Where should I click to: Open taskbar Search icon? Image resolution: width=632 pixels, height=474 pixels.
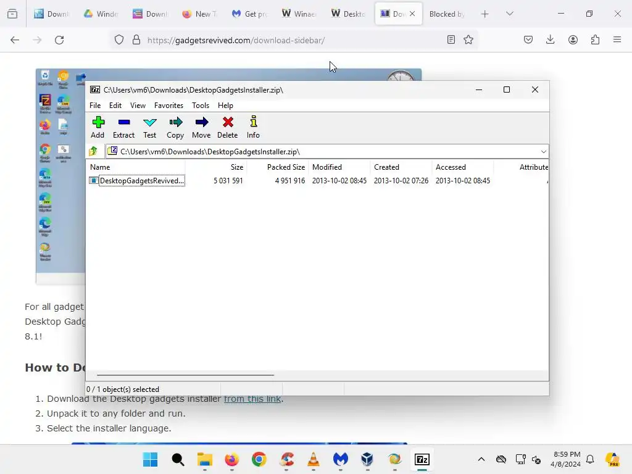(177, 459)
